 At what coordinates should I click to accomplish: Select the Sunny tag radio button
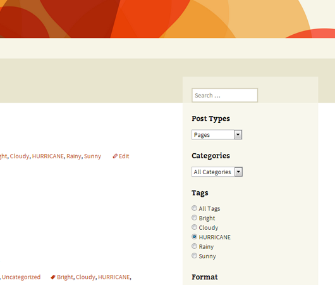tap(194, 256)
